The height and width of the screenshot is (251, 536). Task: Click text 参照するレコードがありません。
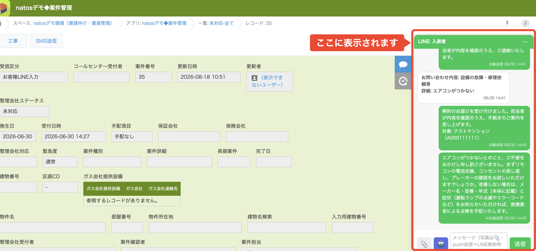point(123,201)
